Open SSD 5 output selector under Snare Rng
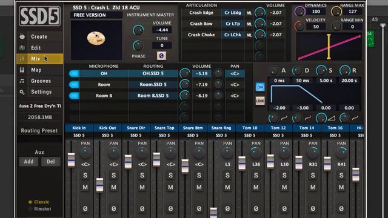 pyautogui.click(x=221, y=136)
